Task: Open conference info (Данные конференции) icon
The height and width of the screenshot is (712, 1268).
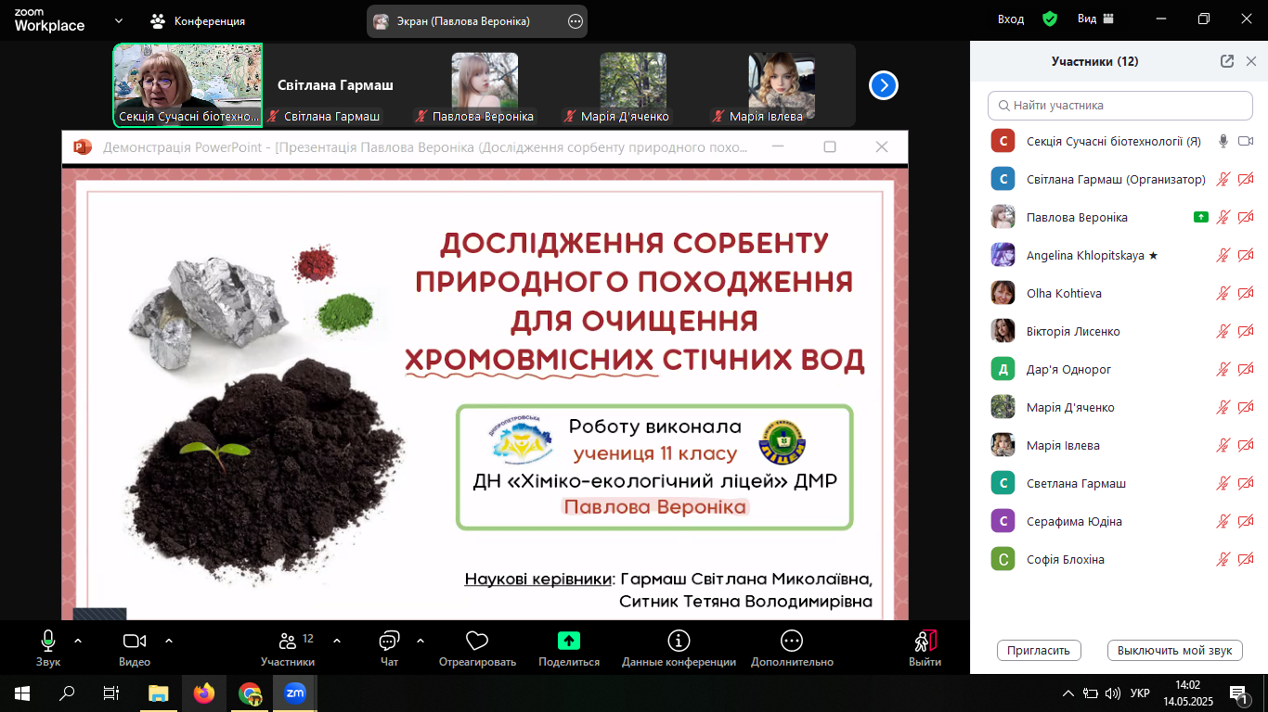Action: pyautogui.click(x=679, y=641)
